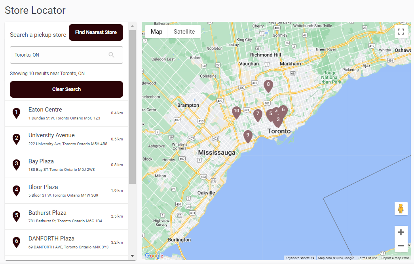Focus the Toronto, ON search field

pyautogui.click(x=66, y=55)
